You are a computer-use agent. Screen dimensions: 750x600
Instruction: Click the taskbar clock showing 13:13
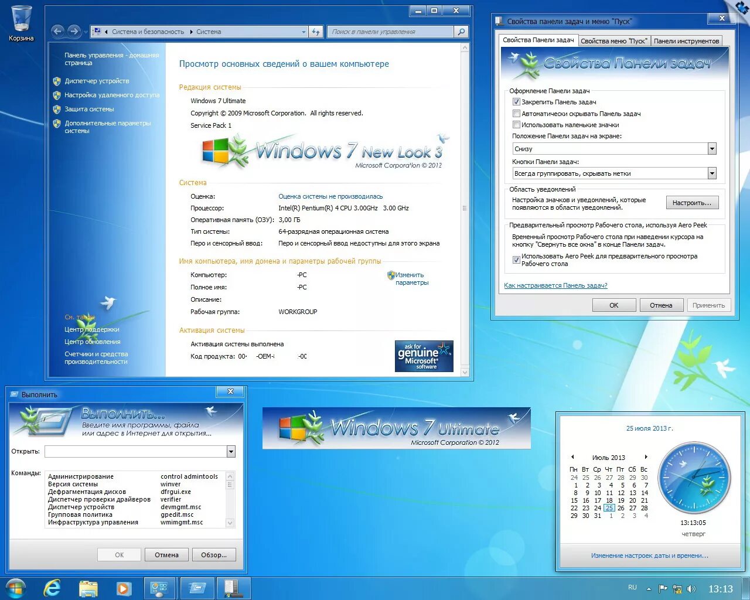(x=721, y=589)
